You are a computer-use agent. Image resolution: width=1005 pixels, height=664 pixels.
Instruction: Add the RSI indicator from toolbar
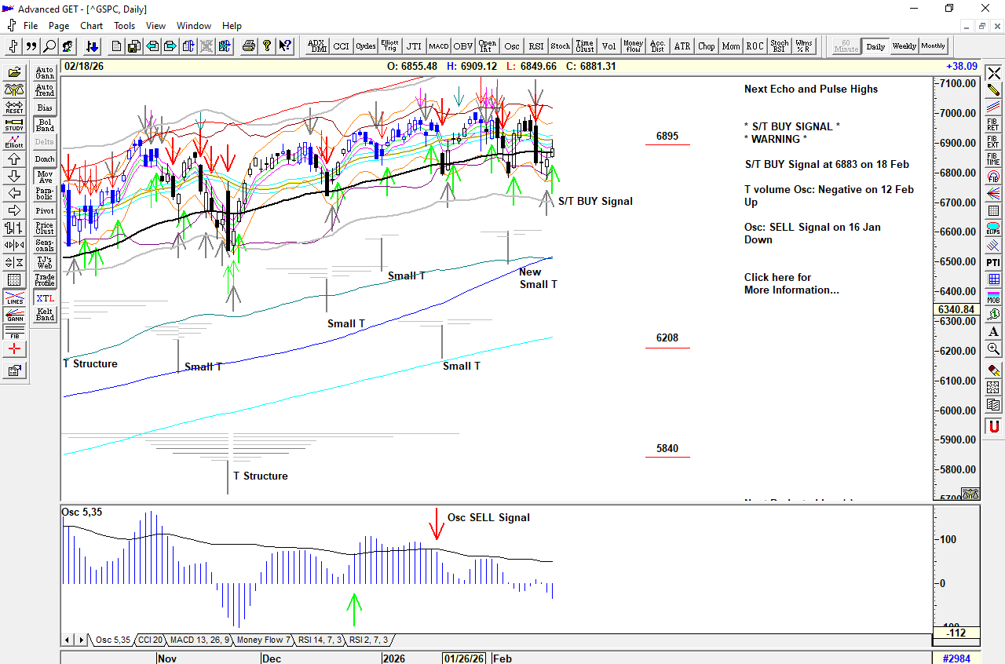coord(535,46)
